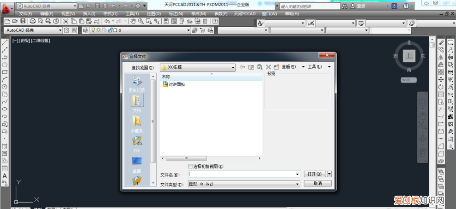Image resolution: width=456 pixels, height=209 pixels.
Task: Click the Text Style icon in the styles toolbar
Action: 260,23
